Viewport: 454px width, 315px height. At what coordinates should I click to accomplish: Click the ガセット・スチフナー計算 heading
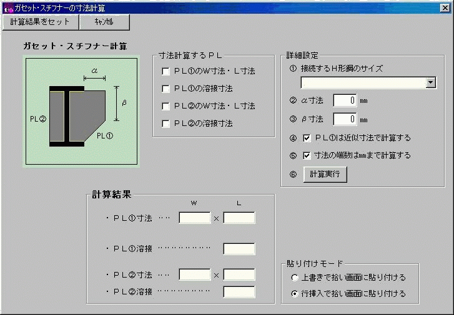[x=75, y=46]
